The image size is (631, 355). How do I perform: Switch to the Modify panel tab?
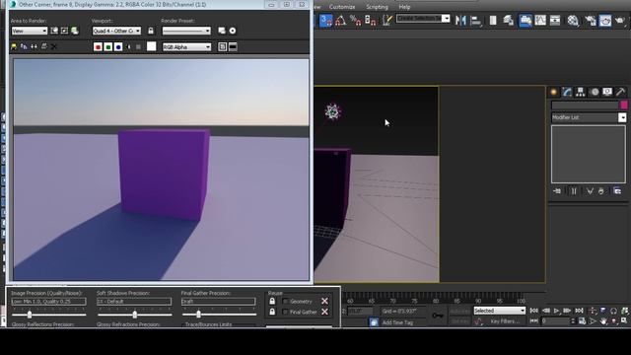(x=567, y=92)
